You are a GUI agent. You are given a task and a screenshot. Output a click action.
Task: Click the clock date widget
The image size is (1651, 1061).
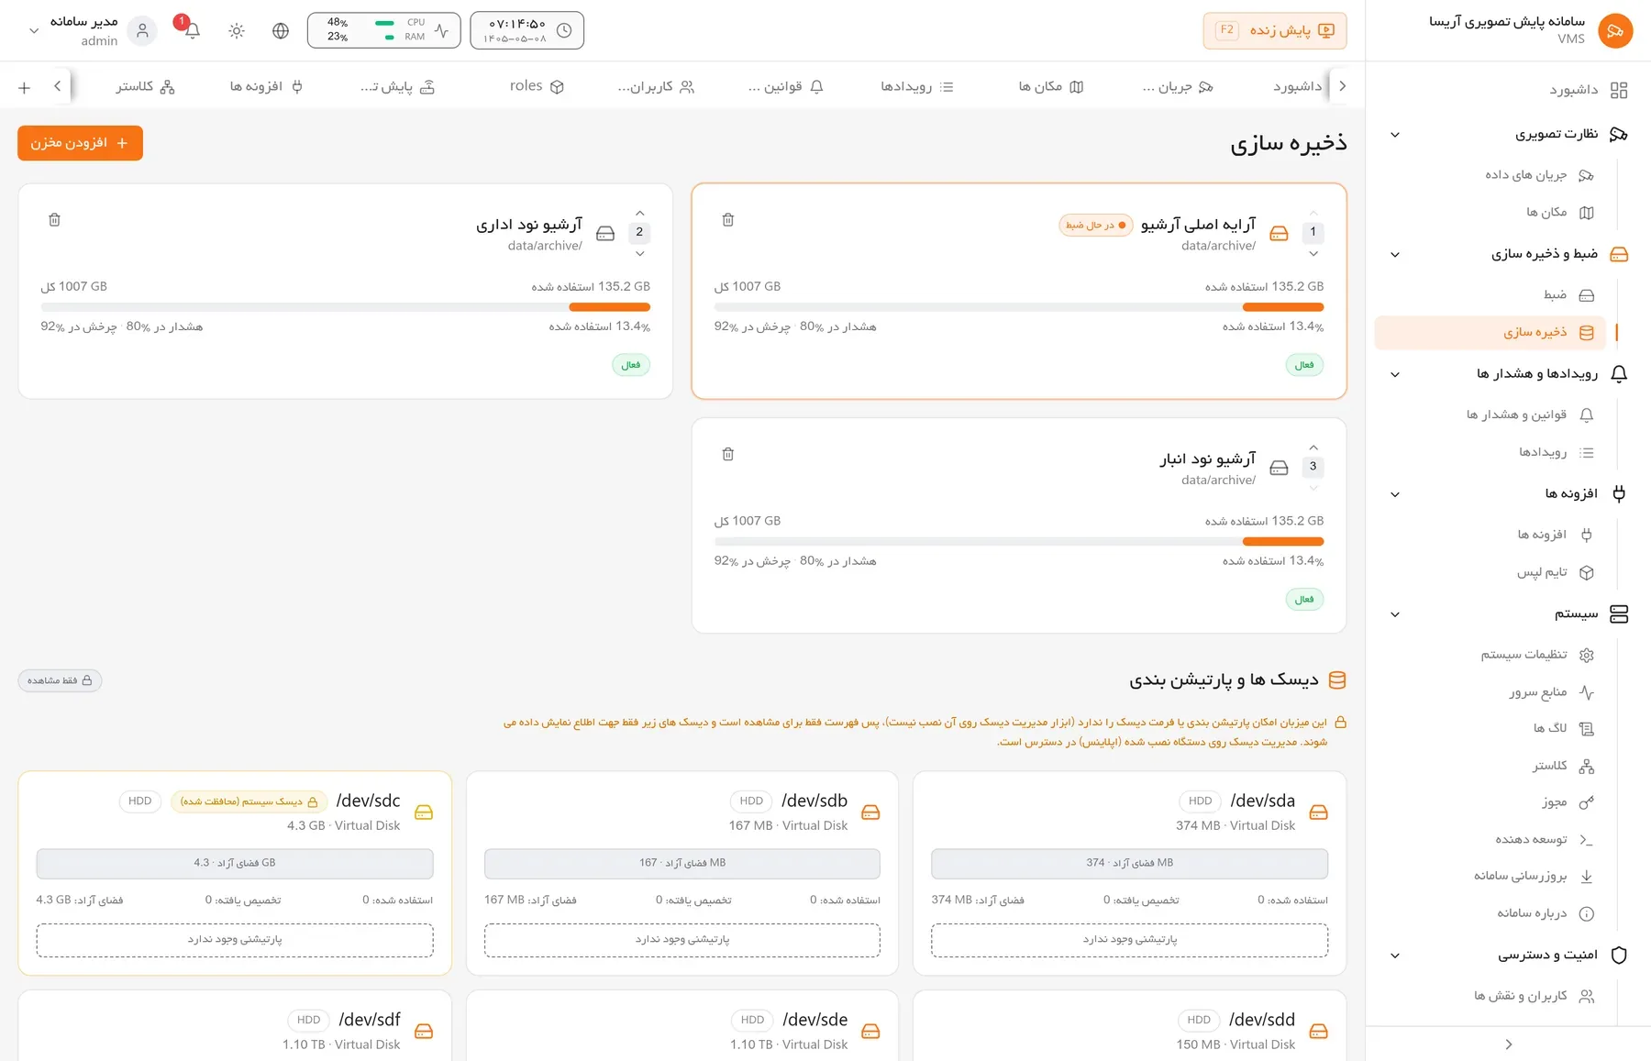[526, 30]
